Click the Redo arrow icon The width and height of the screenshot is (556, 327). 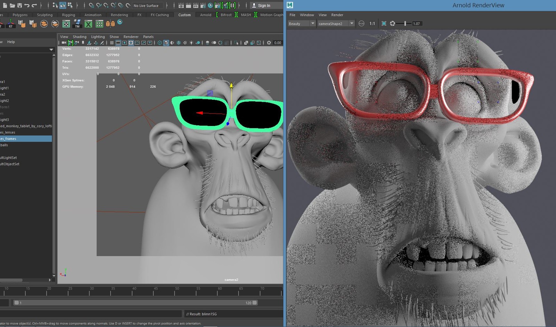click(x=34, y=5)
